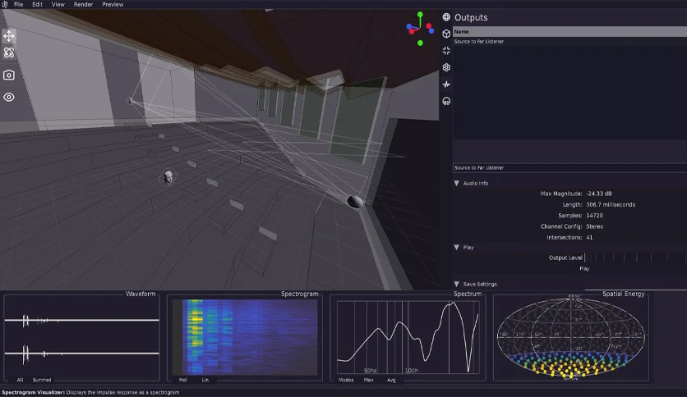
Task: Click the Play button
Action: point(584,268)
